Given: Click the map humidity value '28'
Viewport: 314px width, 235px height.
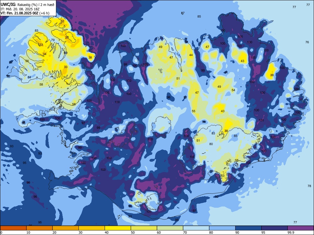Looking at the screenshot, I should point(67,37).
